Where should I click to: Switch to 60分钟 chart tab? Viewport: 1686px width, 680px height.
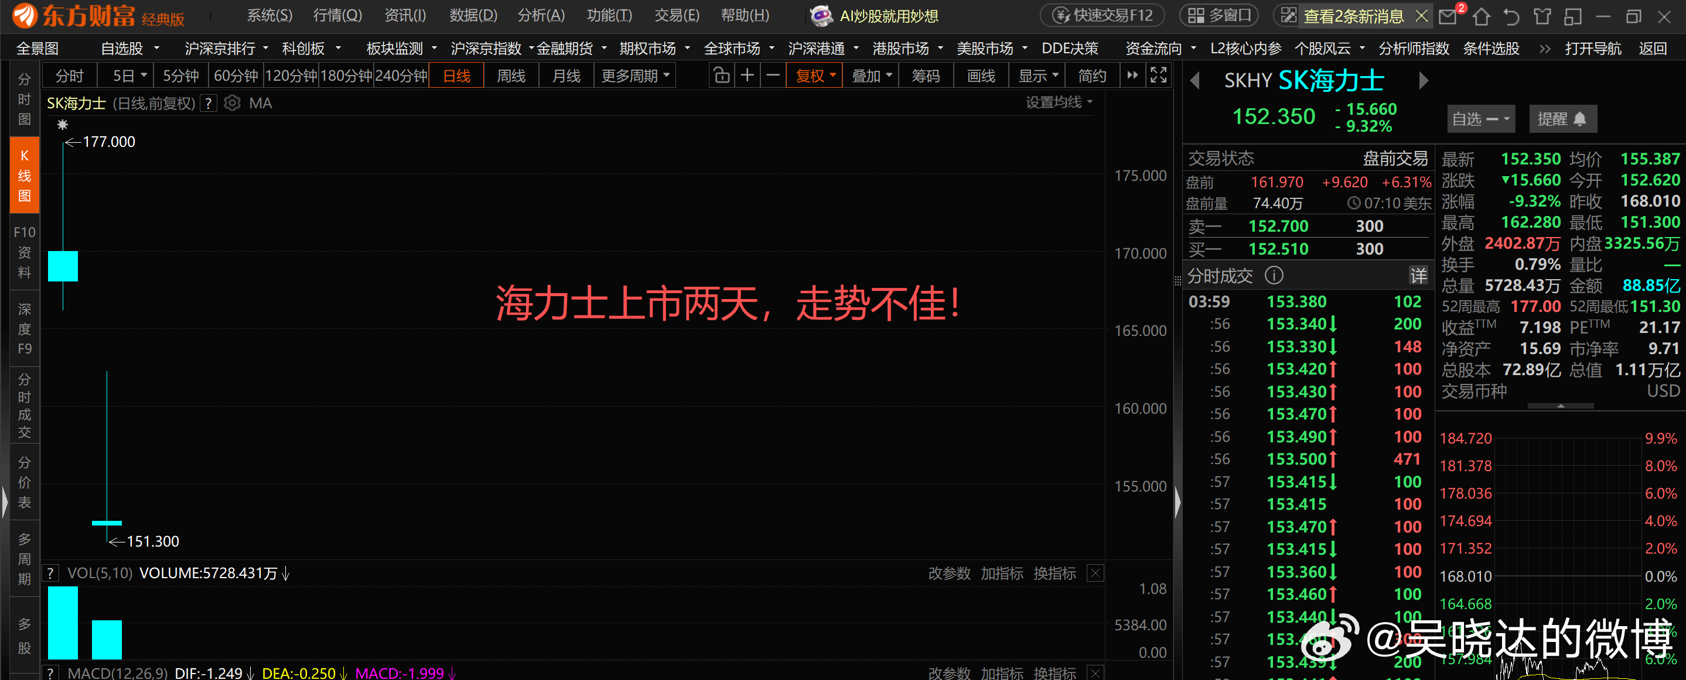coord(236,76)
